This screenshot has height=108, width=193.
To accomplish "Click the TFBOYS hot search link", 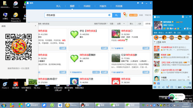I will 148,15.
